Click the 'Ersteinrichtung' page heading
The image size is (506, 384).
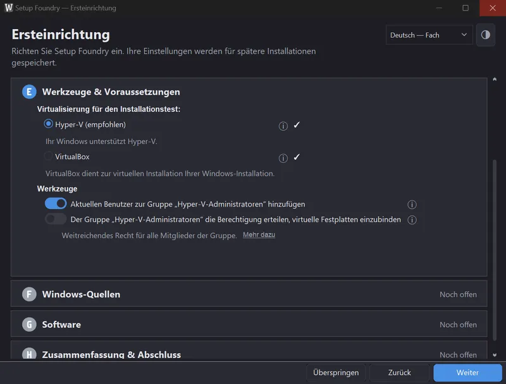point(61,35)
